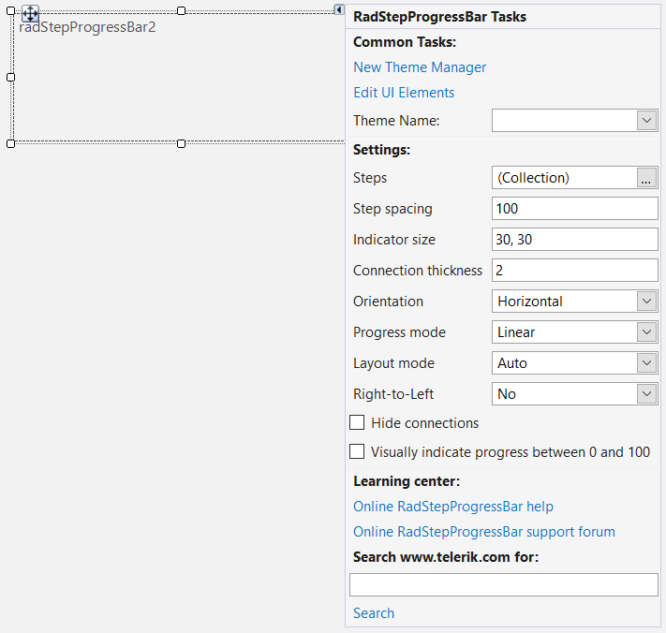The height and width of the screenshot is (633, 666).
Task: Click the Step spacing field showing 100
Action: click(575, 209)
